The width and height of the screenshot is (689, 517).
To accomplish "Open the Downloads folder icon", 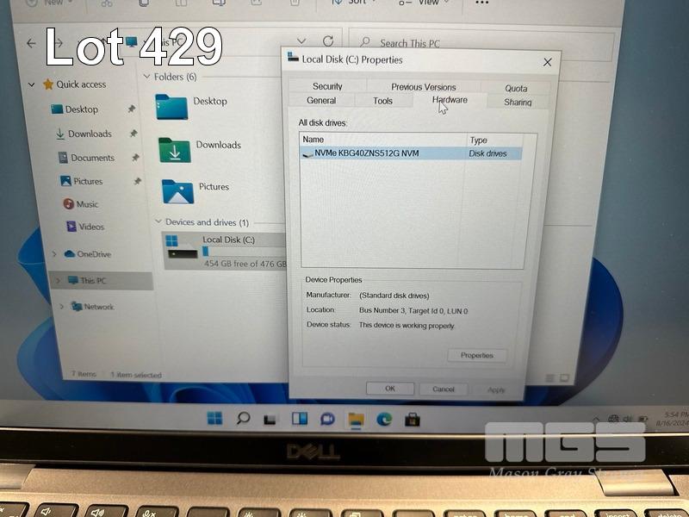I will (x=174, y=150).
